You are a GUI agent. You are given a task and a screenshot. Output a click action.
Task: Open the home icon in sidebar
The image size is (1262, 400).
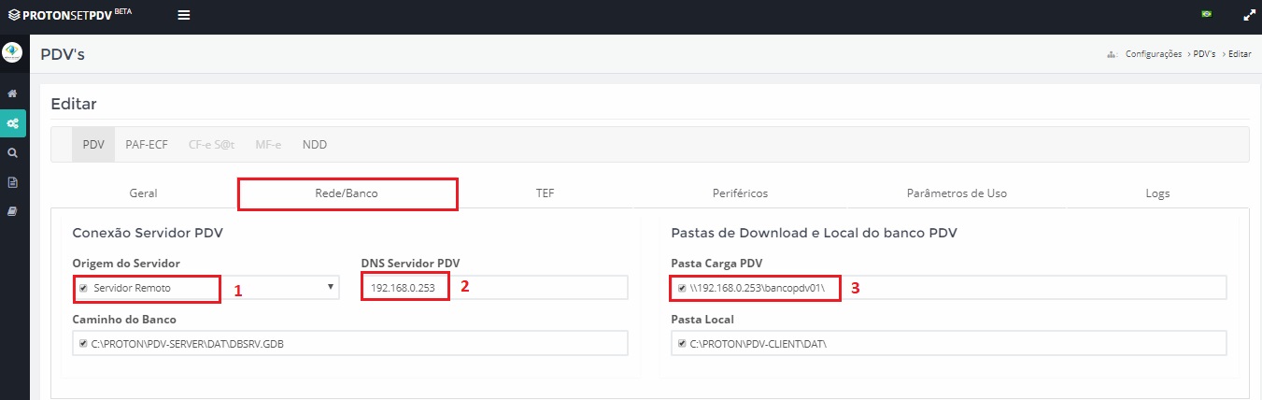point(13,94)
